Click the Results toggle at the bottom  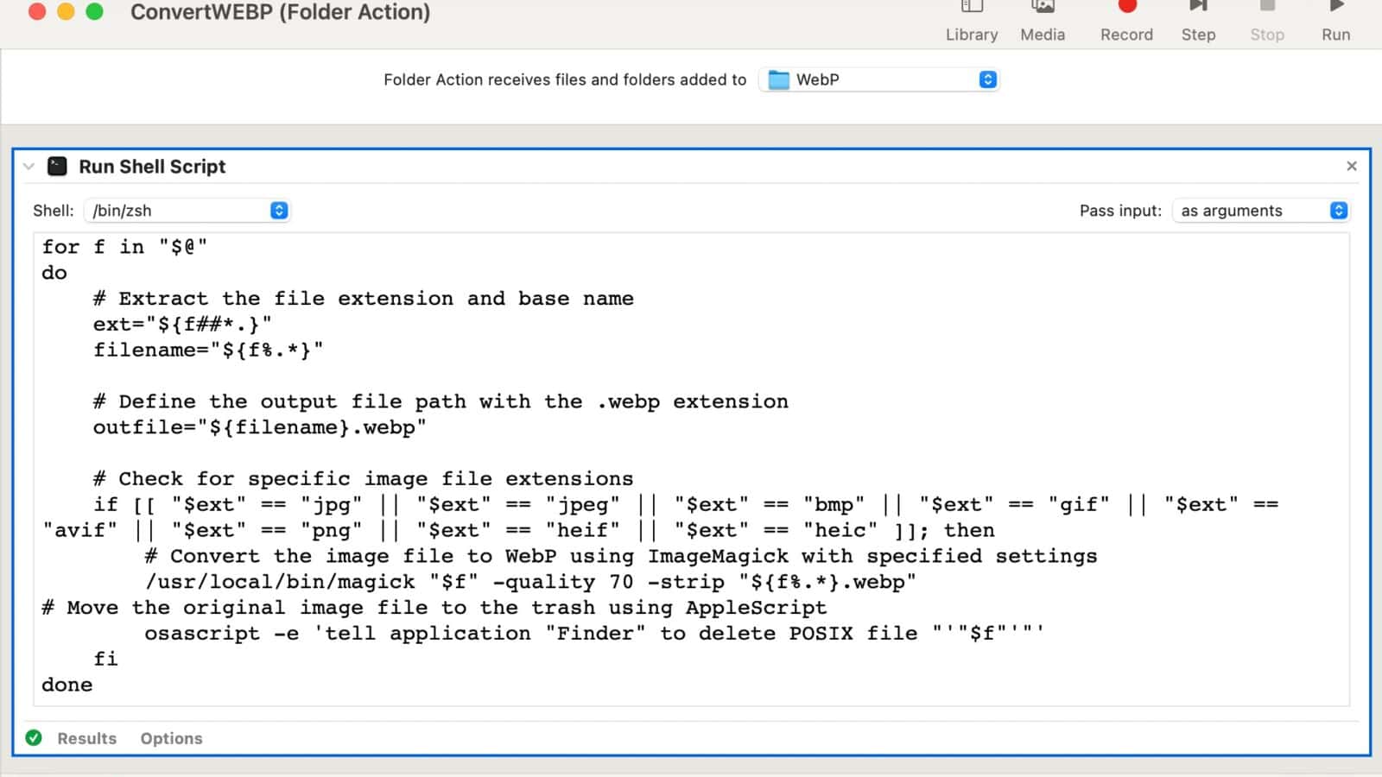(x=86, y=738)
